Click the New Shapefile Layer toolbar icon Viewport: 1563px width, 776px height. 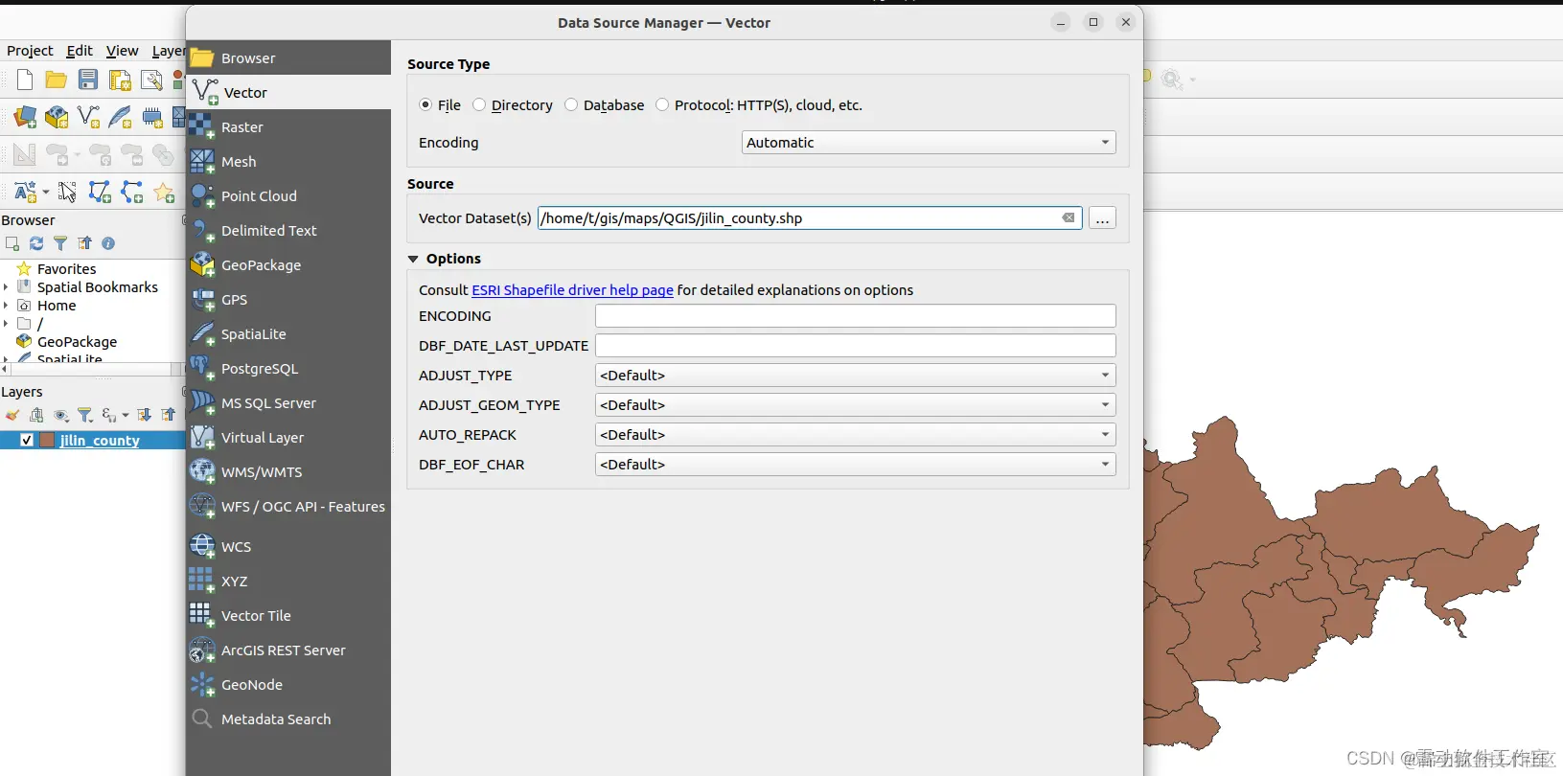88,117
